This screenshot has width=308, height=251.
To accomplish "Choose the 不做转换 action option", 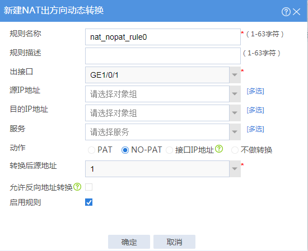I will pyautogui.click(x=235, y=150).
